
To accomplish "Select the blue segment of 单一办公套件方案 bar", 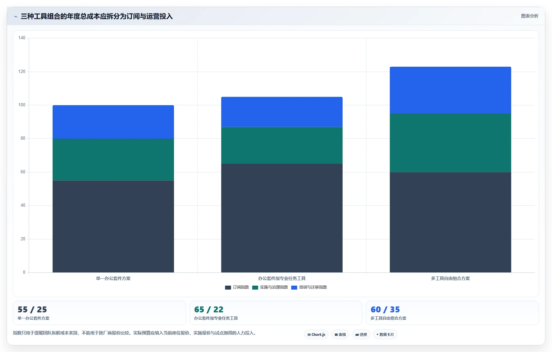I will click(x=113, y=122).
